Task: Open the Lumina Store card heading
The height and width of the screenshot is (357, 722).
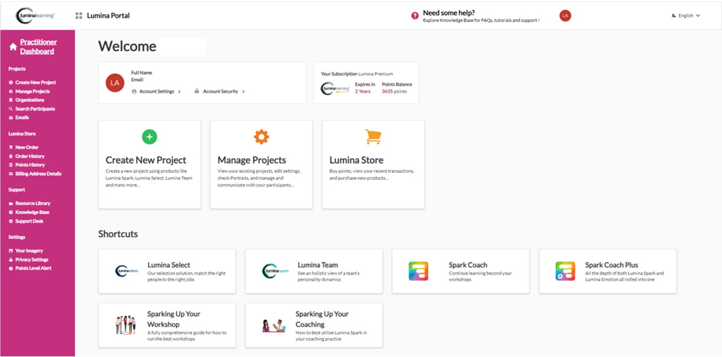Action: click(357, 160)
